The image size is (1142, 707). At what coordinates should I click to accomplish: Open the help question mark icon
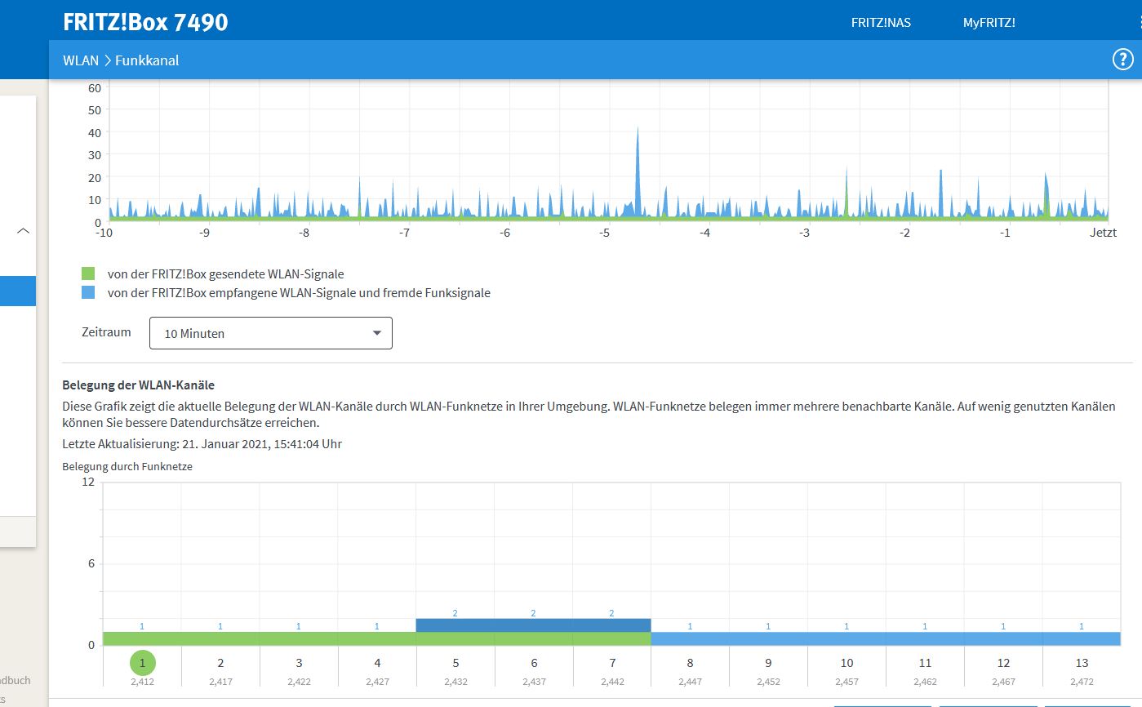1124,60
